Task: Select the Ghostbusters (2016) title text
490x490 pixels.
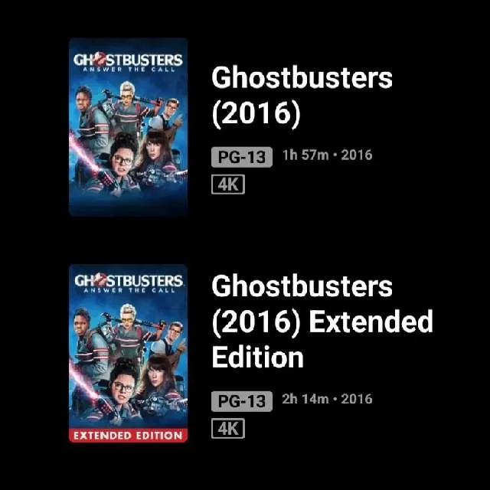Action: (302, 95)
